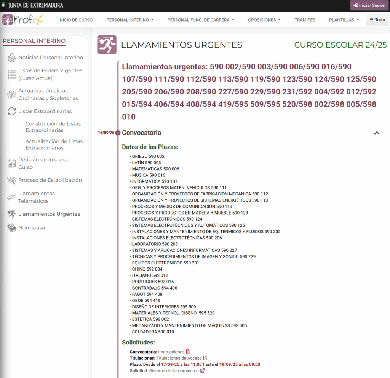Expand the Plantillas dropdown menu
This screenshot has height=378, width=390.
(344, 20)
